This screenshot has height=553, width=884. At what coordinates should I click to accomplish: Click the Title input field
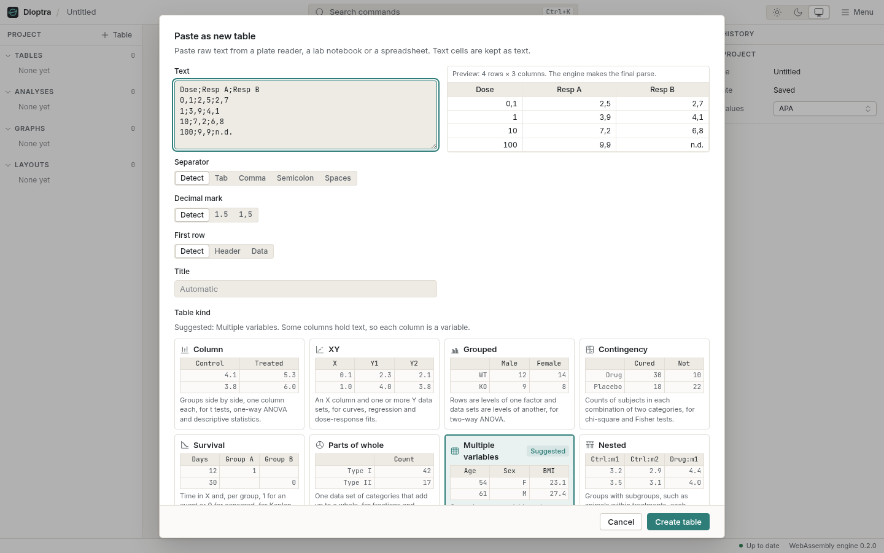tap(306, 289)
